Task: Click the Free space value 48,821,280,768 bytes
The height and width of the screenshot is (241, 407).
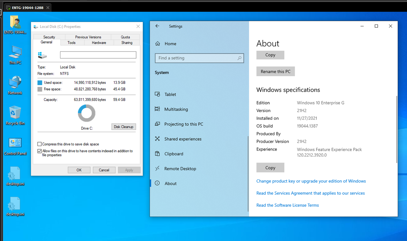Action: pos(90,89)
